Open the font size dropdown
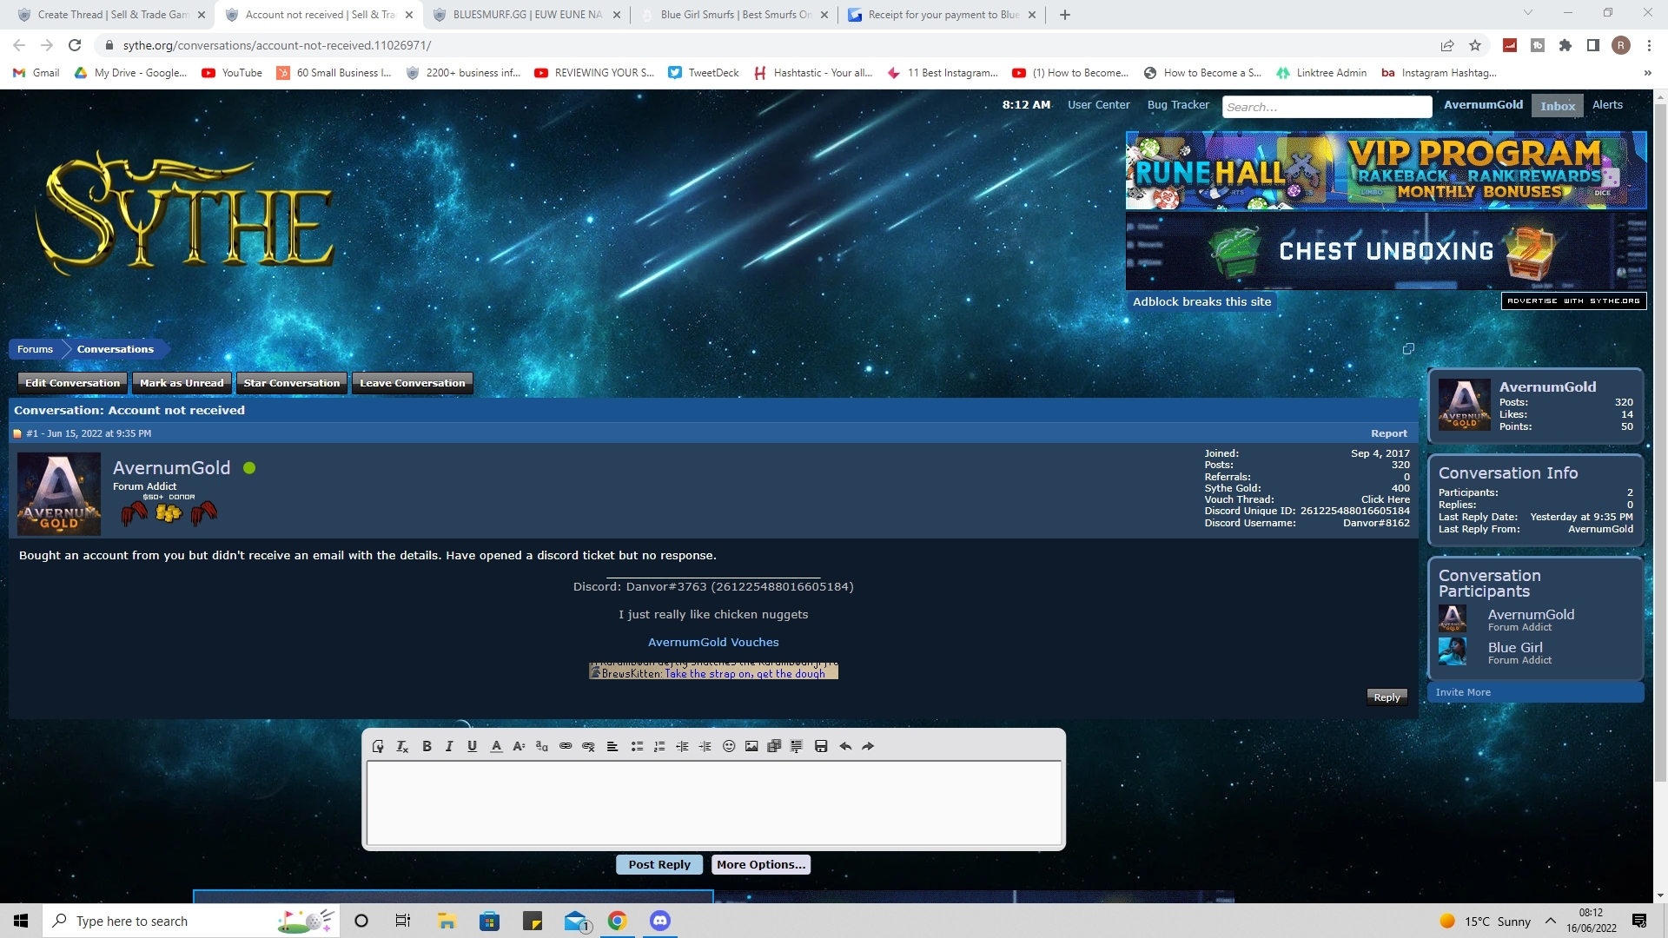This screenshot has height=938, width=1668. point(519,746)
